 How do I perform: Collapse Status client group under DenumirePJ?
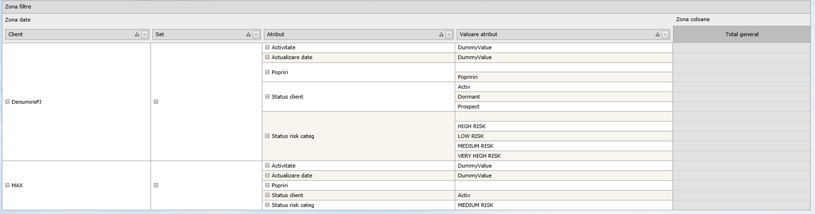click(x=267, y=97)
